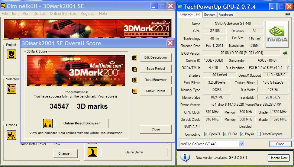Click the Update Now button

(278, 158)
